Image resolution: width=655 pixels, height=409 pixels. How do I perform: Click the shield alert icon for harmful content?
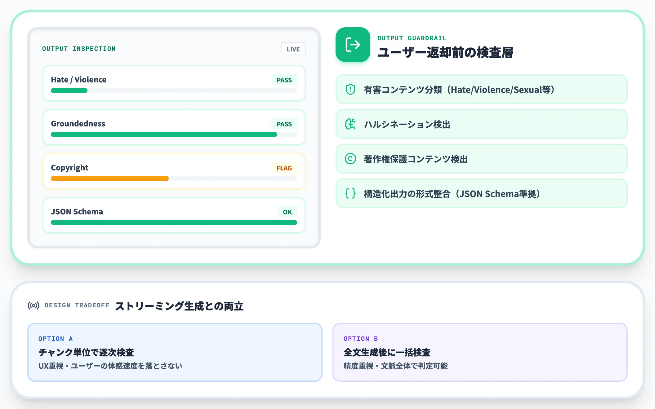[350, 90]
